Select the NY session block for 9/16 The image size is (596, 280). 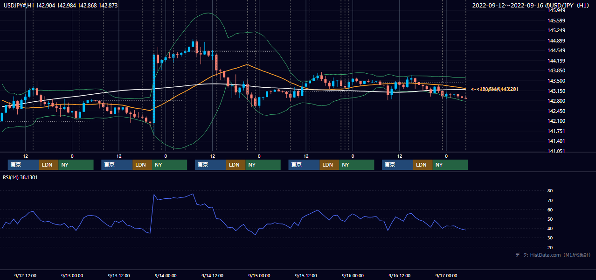[450, 165]
